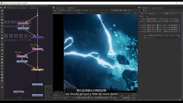Switch to Background Renders tab

tap(157, 8)
